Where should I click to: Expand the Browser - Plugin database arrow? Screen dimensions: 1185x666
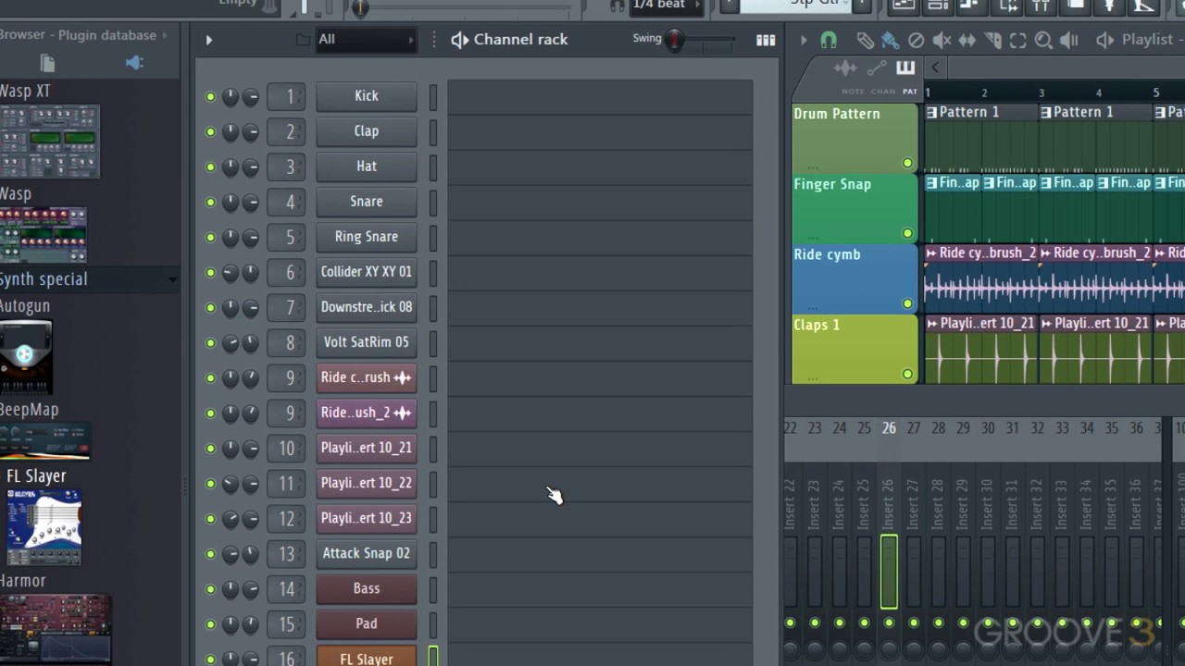coord(165,35)
